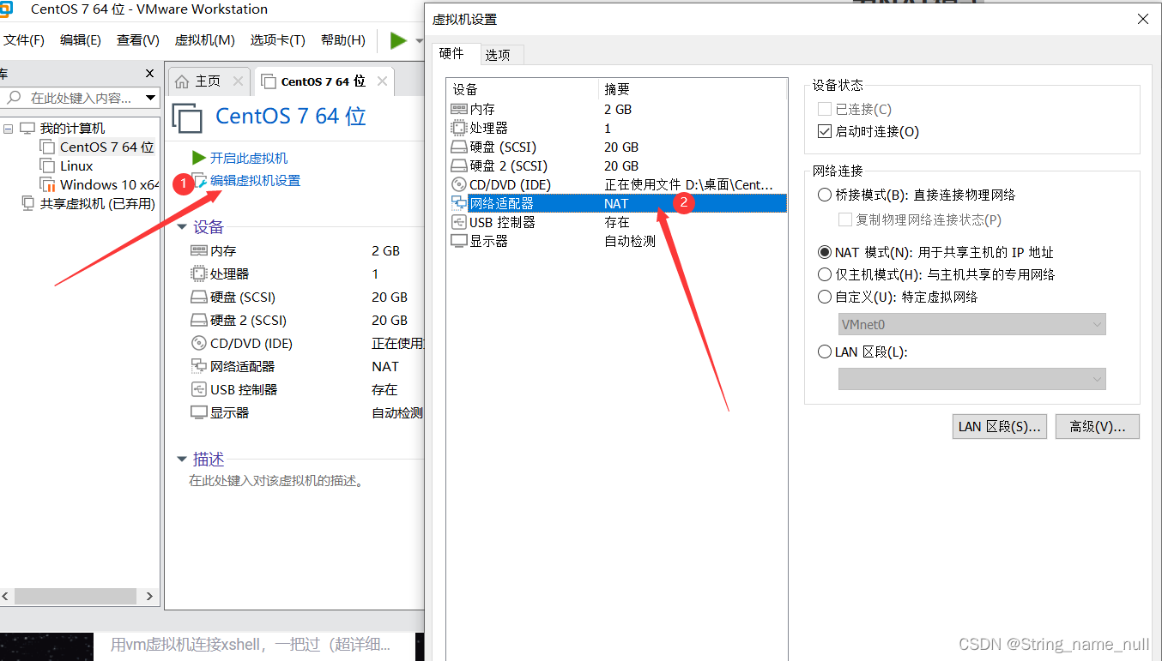Viewport: 1162px width, 661px height.
Task: Click the 我的计算机 computer icon in library tree
Action: [x=27, y=129]
